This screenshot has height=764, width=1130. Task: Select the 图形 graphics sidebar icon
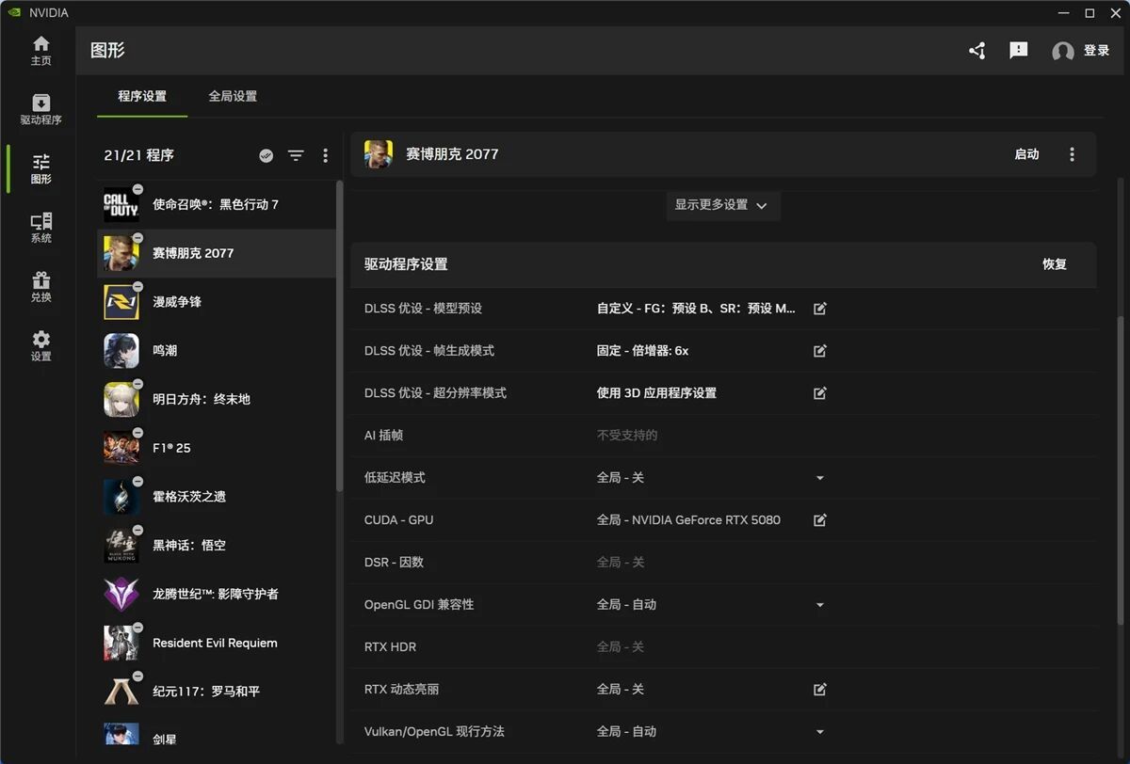(40, 168)
